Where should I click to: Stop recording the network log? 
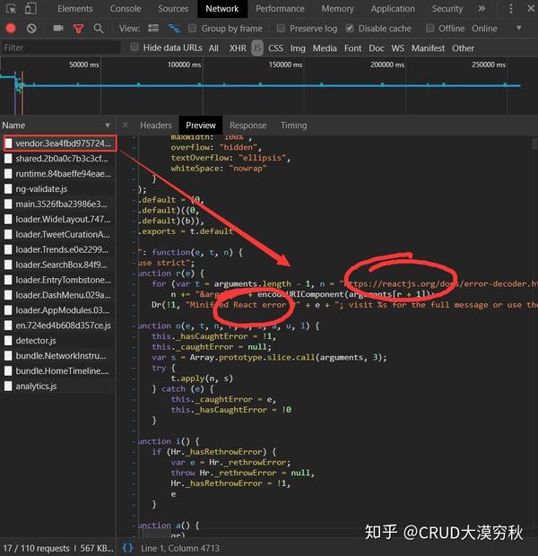click(10, 29)
